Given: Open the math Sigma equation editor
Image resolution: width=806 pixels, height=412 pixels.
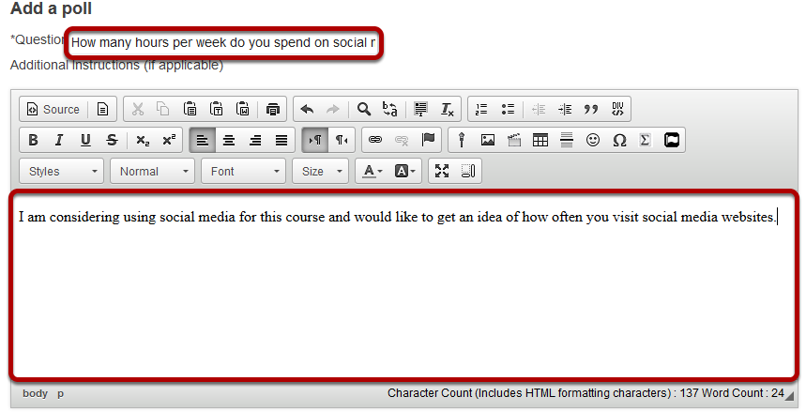Looking at the screenshot, I should tap(646, 140).
